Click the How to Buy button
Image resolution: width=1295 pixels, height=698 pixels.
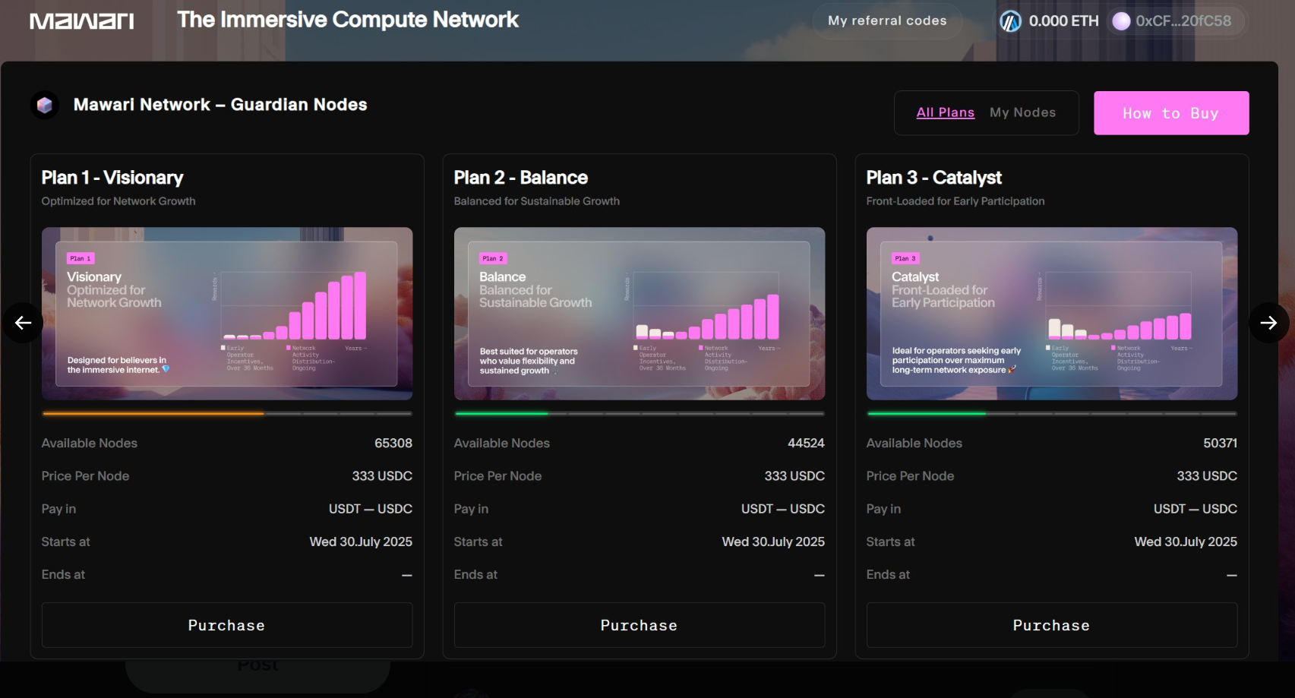tap(1171, 113)
